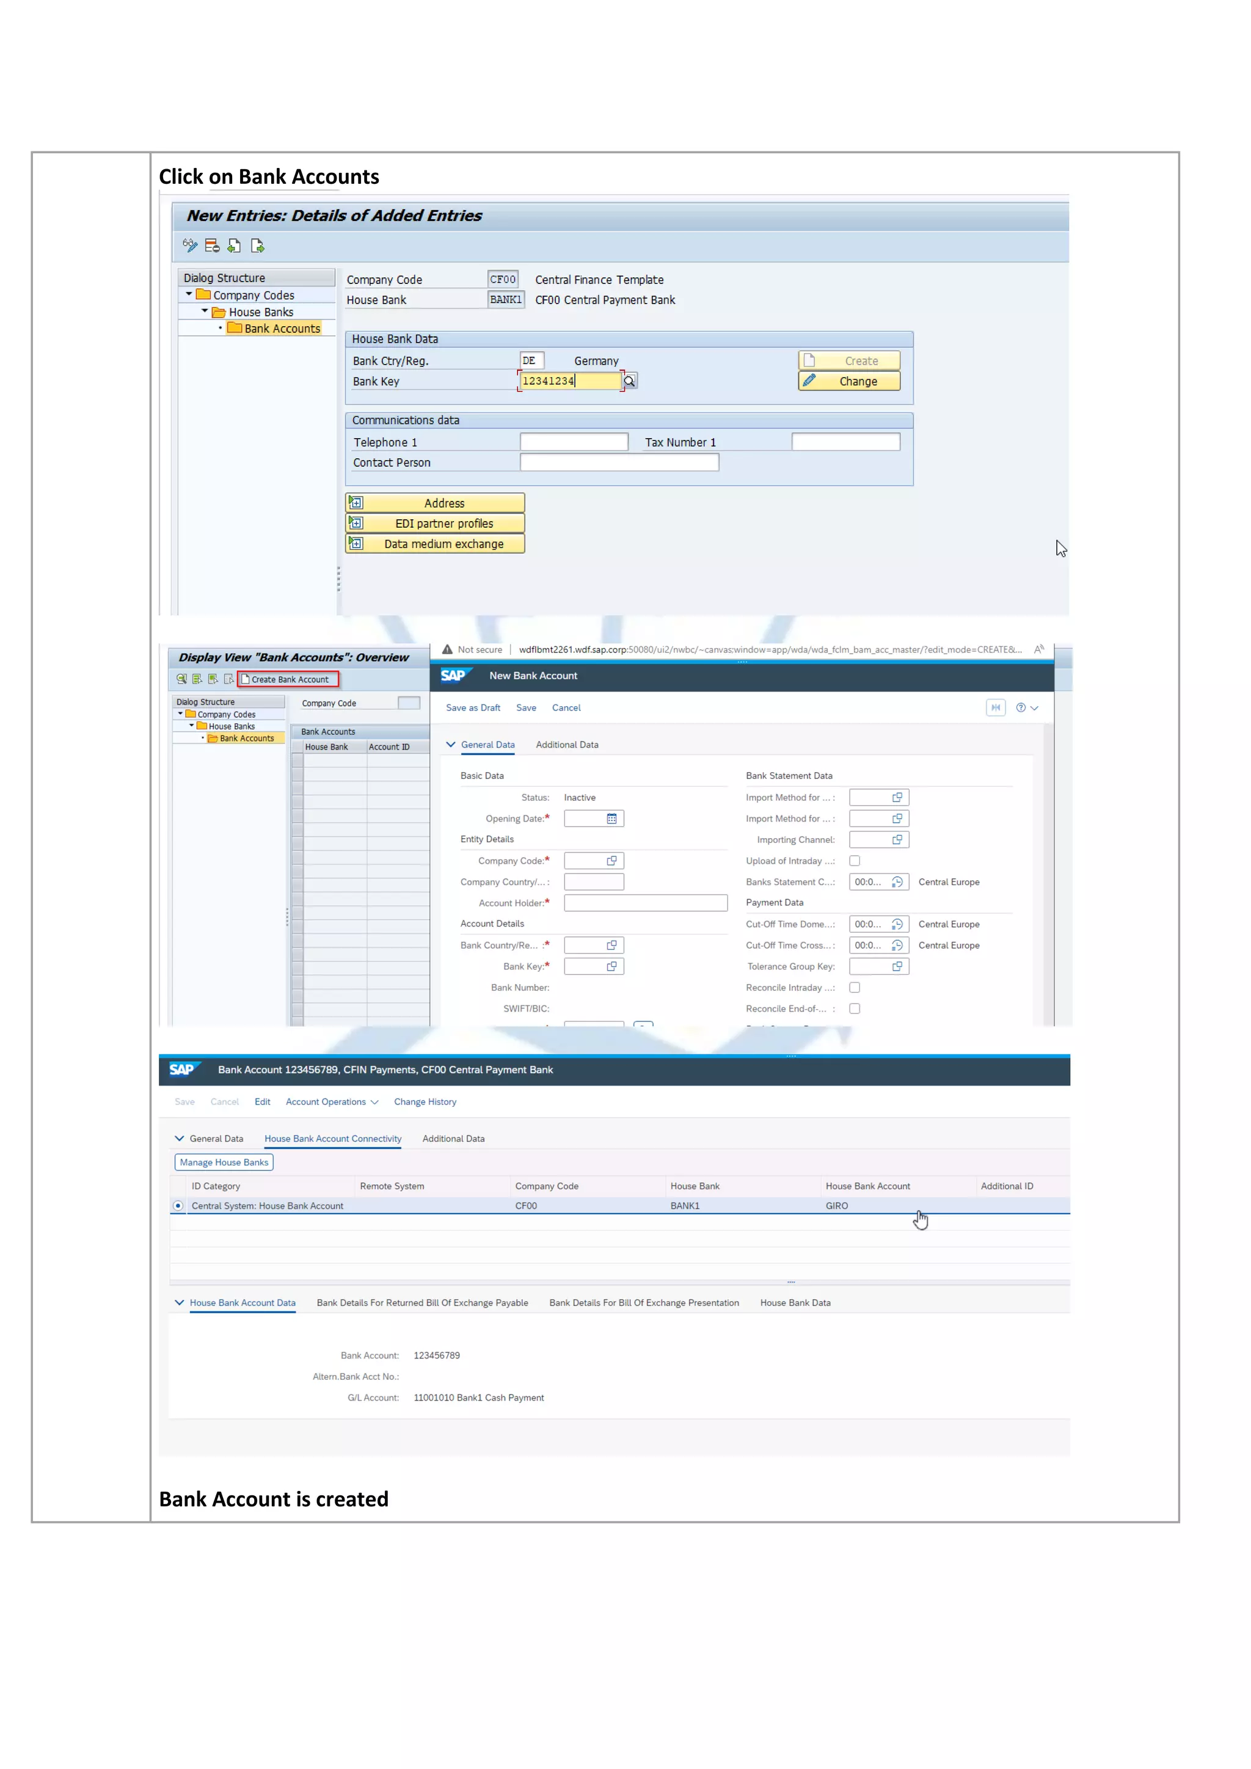Viewport: 1251px width, 1769px height.
Task: Open value help for the Bank Country/Region field
Action: (x=611, y=944)
